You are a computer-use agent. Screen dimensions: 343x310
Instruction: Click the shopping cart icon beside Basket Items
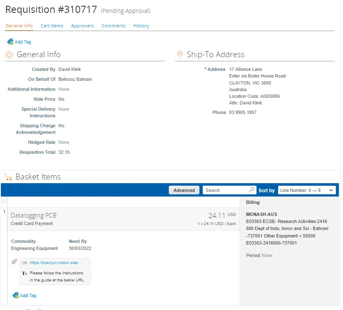[8, 177]
